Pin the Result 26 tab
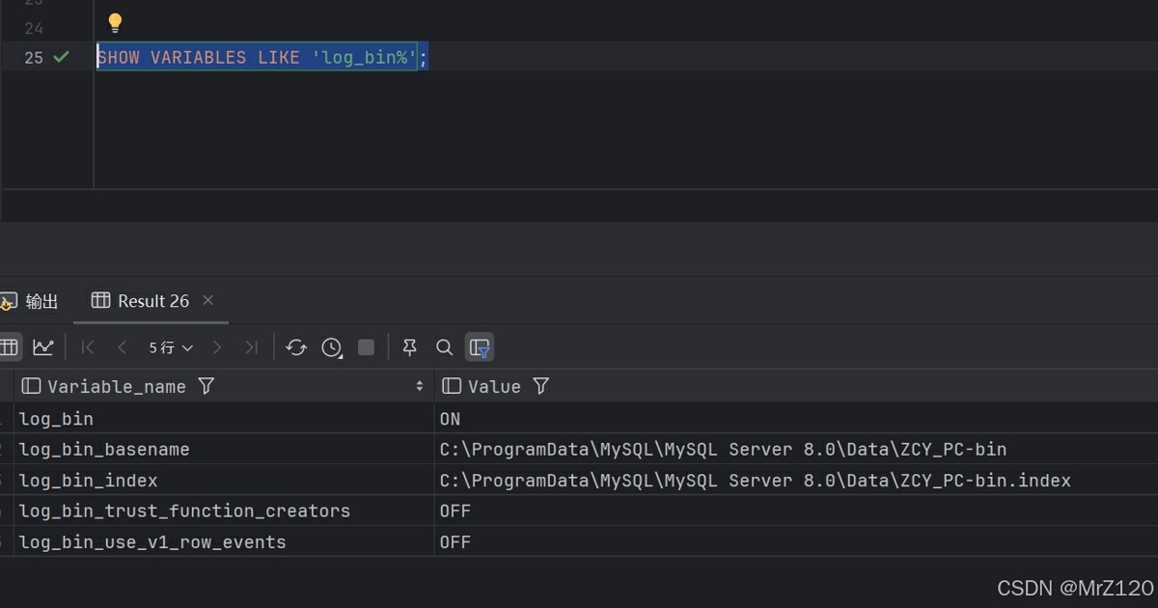This screenshot has width=1158, height=608. [410, 347]
